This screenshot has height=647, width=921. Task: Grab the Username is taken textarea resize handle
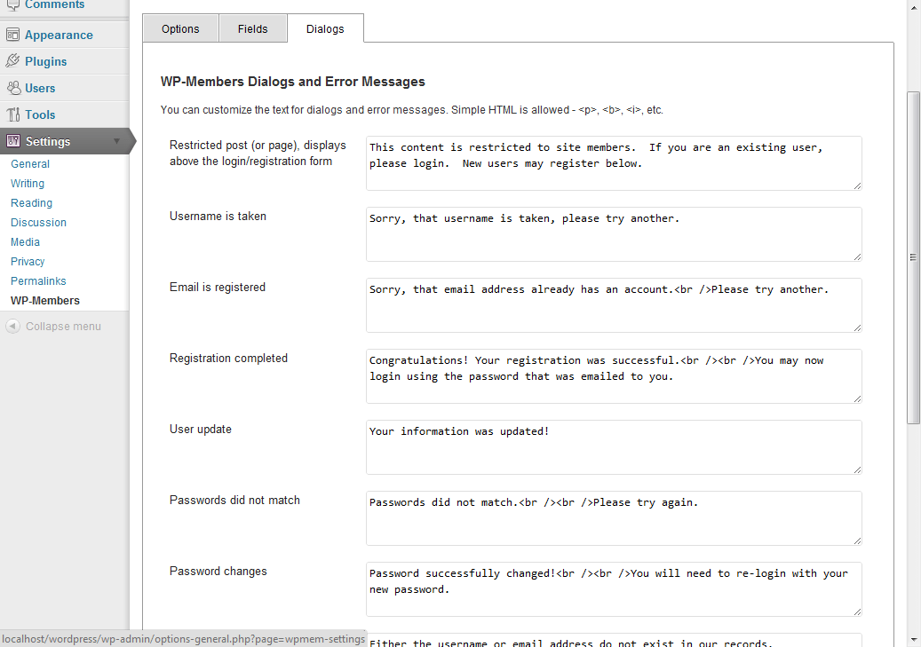(x=858, y=257)
